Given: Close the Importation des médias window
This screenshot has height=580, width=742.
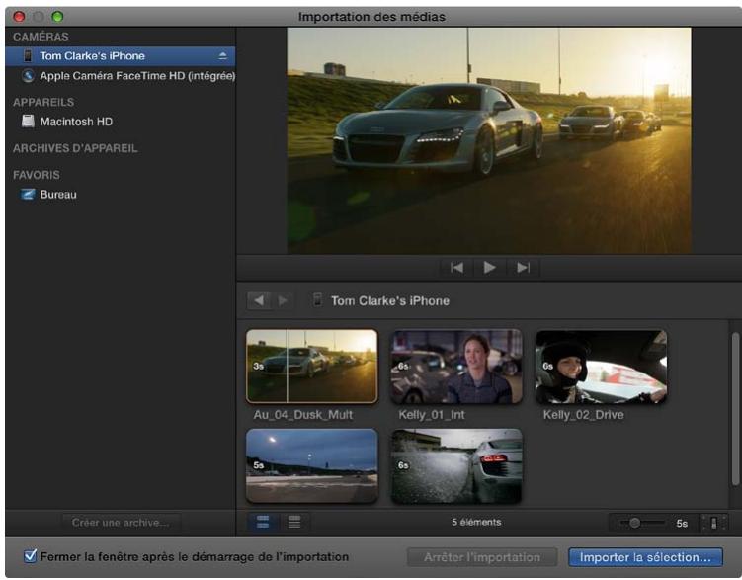Looking at the screenshot, I should point(19,17).
